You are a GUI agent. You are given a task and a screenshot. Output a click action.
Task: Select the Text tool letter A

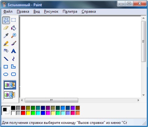[x=14, y=51]
